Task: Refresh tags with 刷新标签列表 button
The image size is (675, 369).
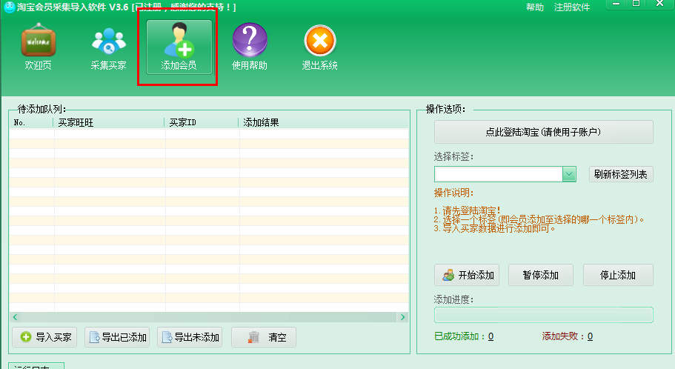Action: point(621,174)
